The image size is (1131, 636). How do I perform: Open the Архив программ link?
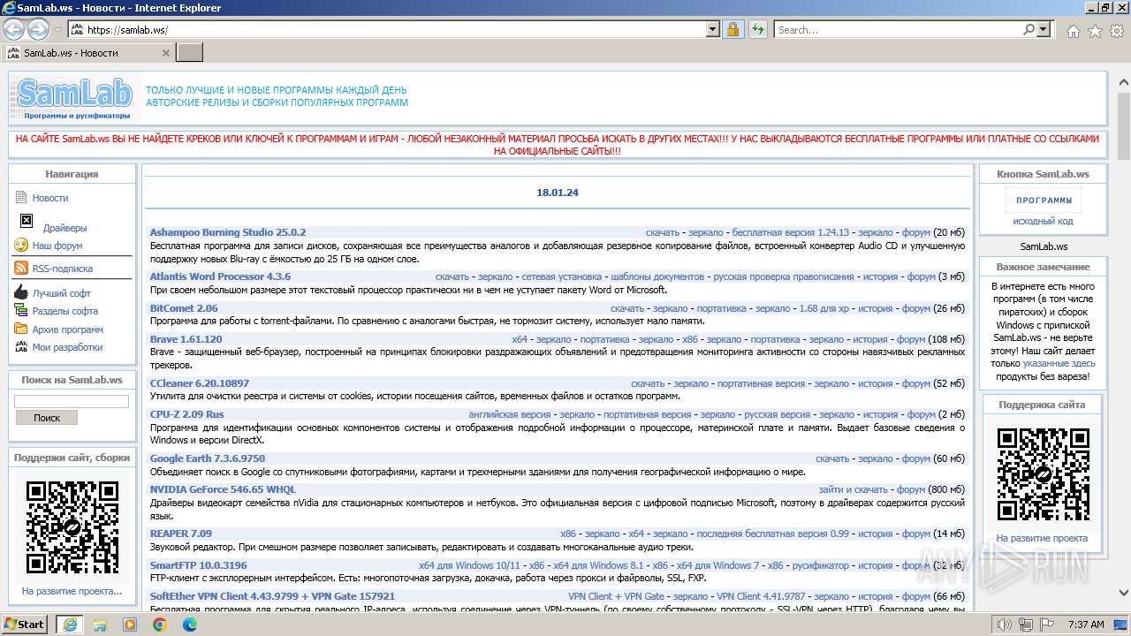(68, 329)
